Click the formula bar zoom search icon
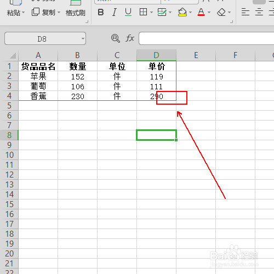The width and height of the screenshot is (274, 274). tap(115, 38)
